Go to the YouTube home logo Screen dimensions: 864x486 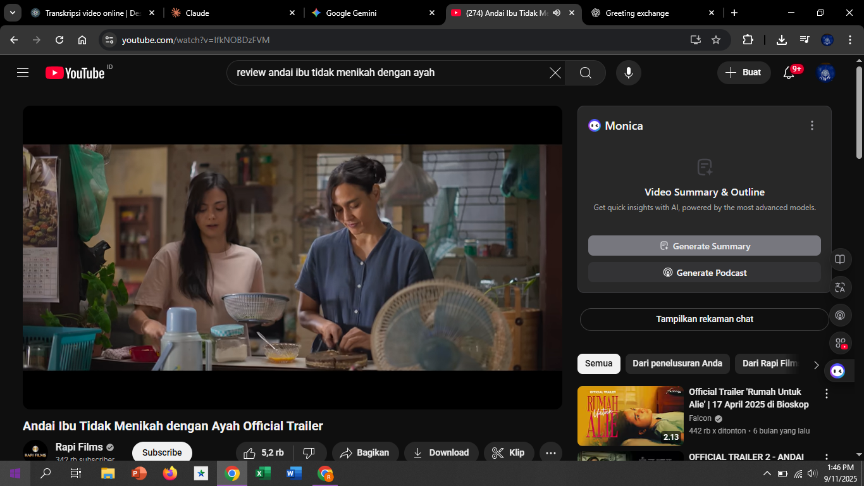(x=75, y=73)
